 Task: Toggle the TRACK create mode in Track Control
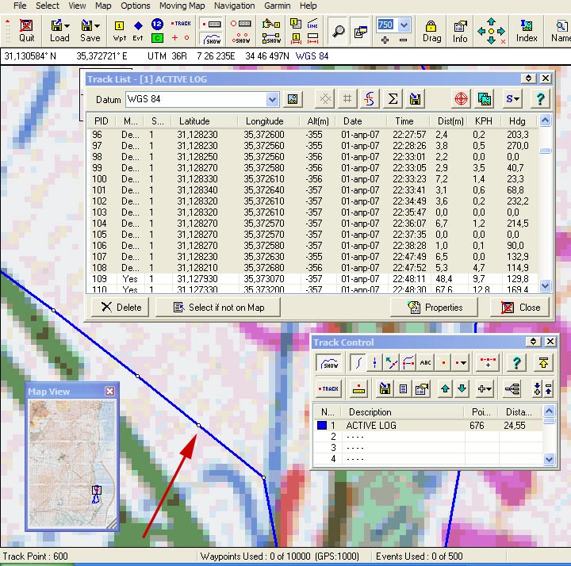329,388
